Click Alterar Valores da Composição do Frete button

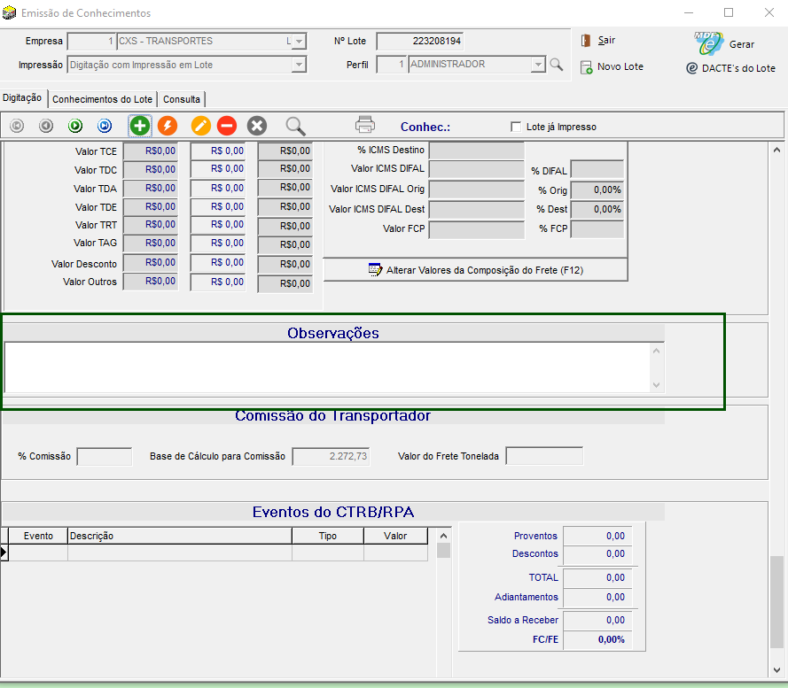coord(475,269)
